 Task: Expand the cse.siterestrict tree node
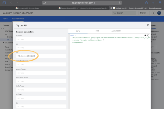(3, 43)
